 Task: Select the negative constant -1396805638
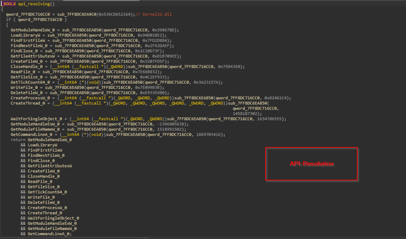tap(171, 124)
